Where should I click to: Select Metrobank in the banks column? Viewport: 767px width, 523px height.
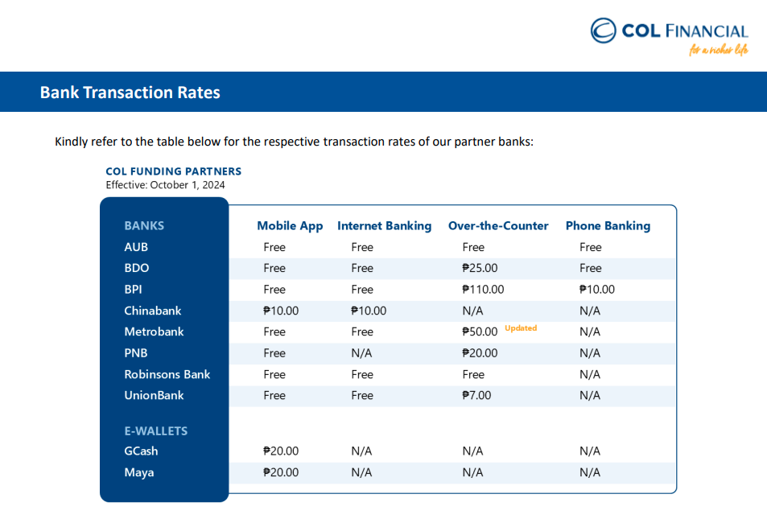(154, 332)
